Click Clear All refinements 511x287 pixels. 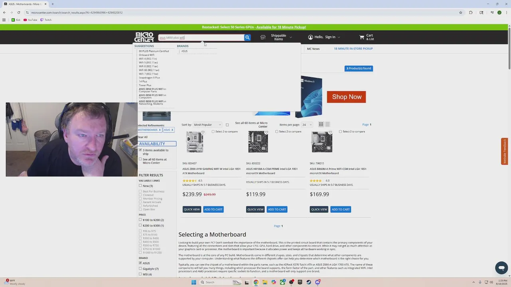click(x=143, y=137)
